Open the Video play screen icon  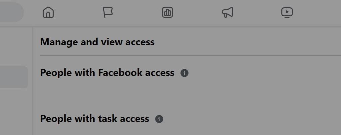coord(287,13)
